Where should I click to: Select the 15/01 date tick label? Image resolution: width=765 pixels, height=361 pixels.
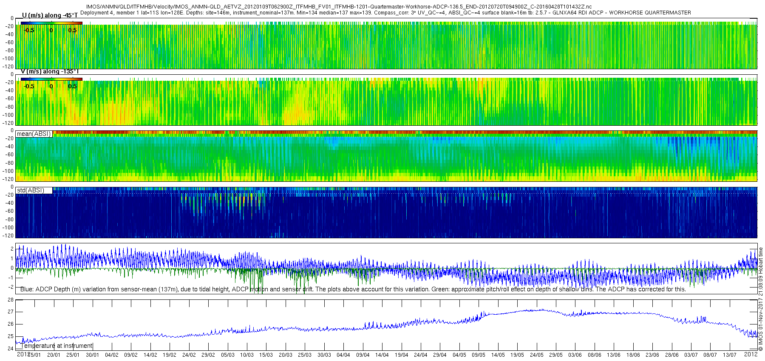(34, 355)
